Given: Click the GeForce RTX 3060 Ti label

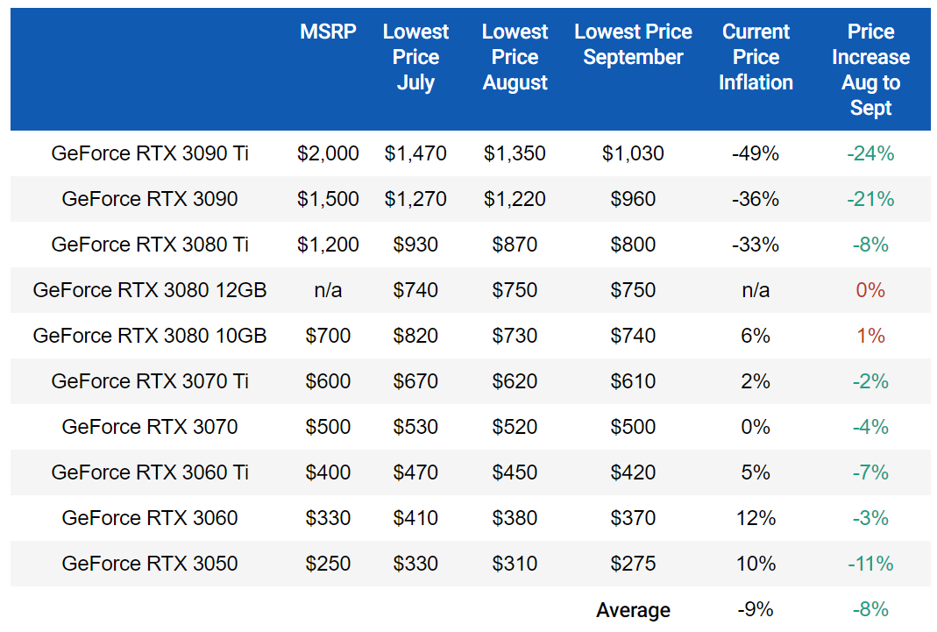Looking at the screenshot, I should 150,473.
